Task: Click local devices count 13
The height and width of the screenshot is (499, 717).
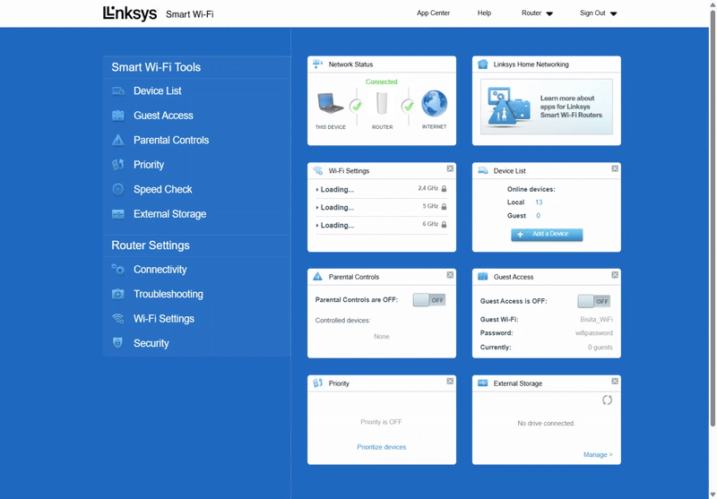Action: (x=539, y=202)
